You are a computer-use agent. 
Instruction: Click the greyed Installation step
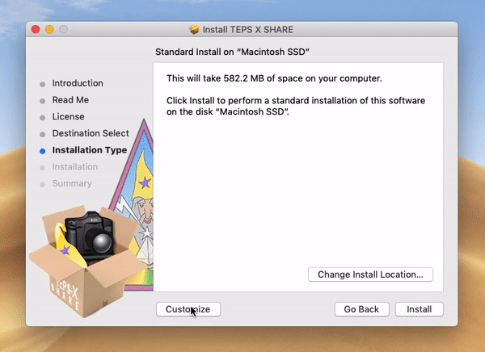coord(75,166)
